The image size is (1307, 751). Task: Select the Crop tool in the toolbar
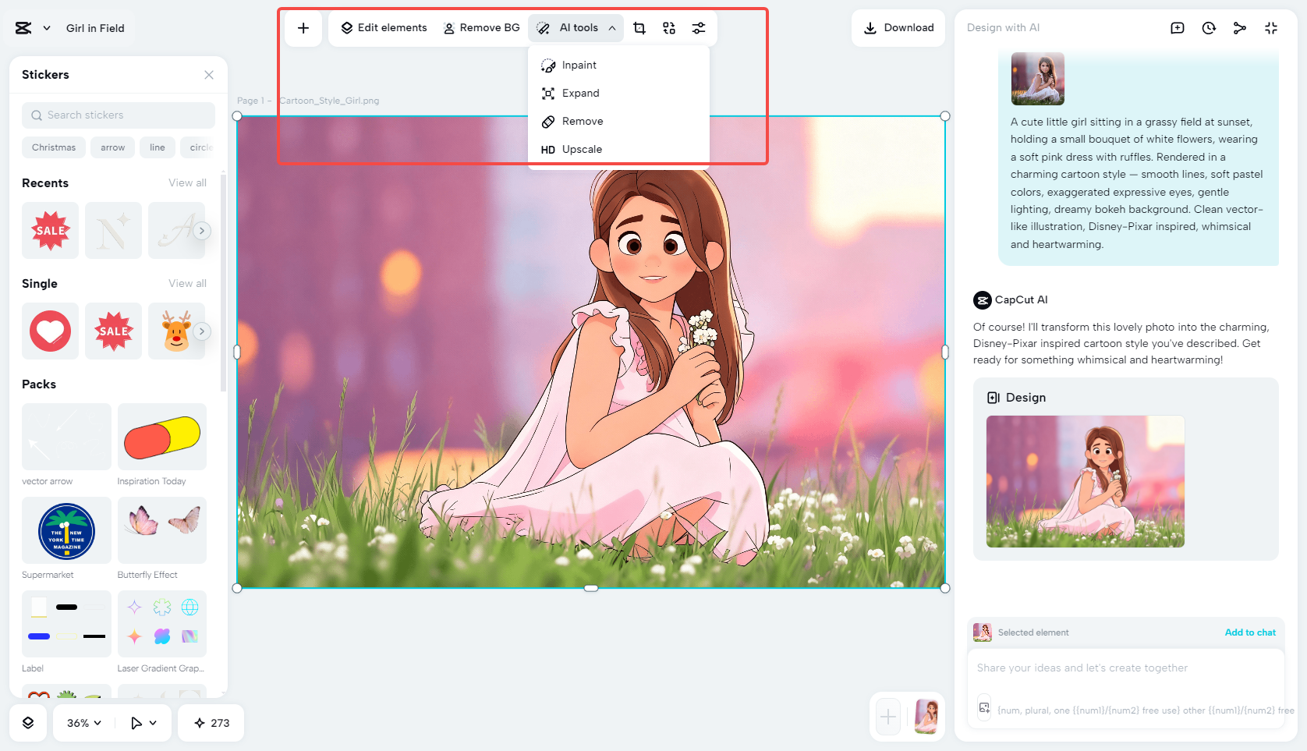pos(639,27)
